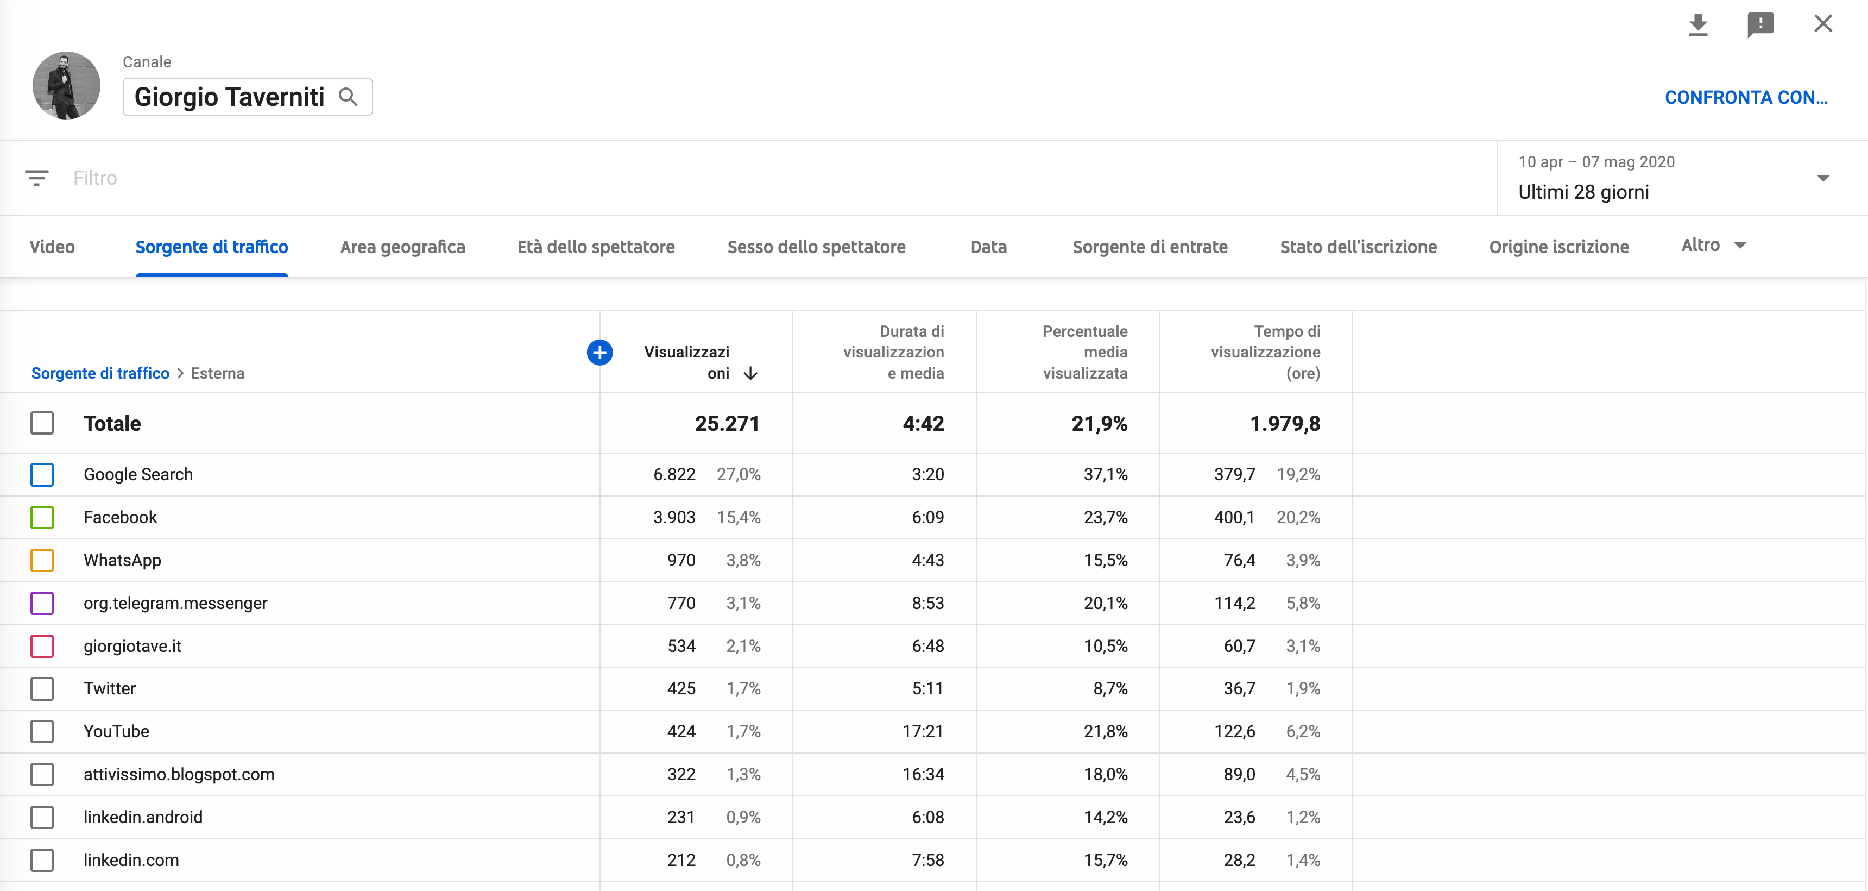The height and width of the screenshot is (891, 1868).
Task: Switch to the Video tab
Action: [x=52, y=247]
